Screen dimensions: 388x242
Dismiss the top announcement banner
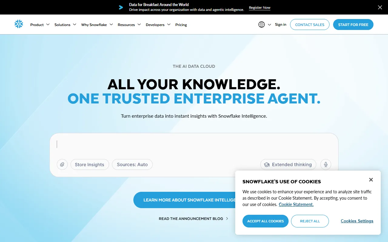(380, 7)
